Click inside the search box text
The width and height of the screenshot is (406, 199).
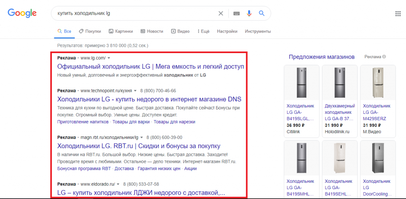pos(84,13)
